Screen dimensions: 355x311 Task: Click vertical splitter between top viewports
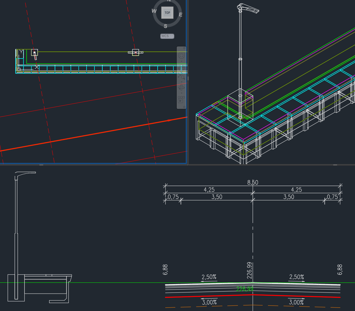pos(188,79)
